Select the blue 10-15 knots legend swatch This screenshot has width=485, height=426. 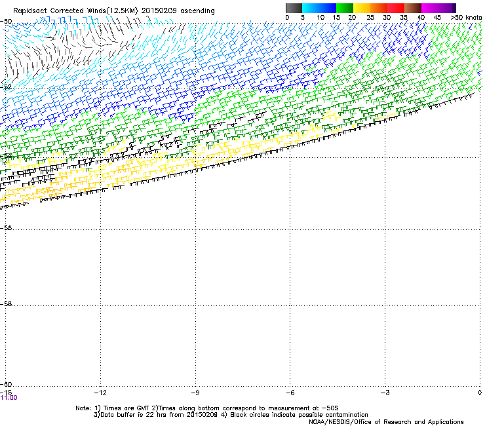point(328,8)
